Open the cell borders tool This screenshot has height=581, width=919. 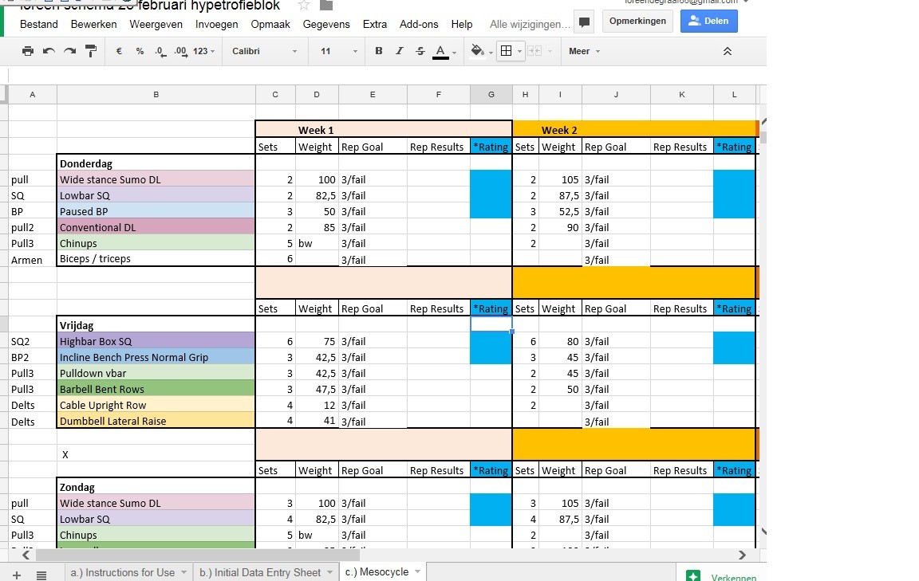coord(505,51)
